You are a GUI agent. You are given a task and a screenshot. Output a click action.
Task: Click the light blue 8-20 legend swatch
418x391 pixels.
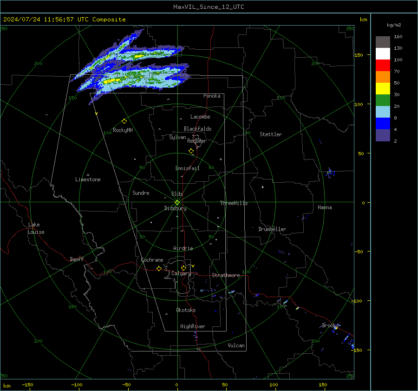(383, 112)
